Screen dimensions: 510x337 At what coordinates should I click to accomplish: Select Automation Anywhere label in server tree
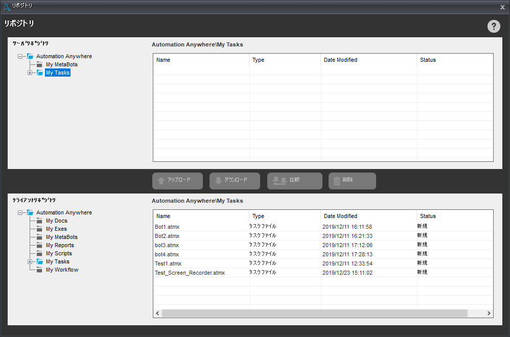(64, 56)
